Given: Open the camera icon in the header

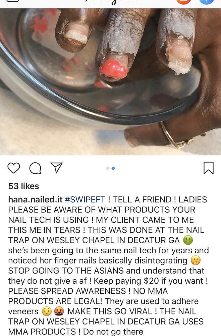Looking at the screenshot, I should click(13, 1).
